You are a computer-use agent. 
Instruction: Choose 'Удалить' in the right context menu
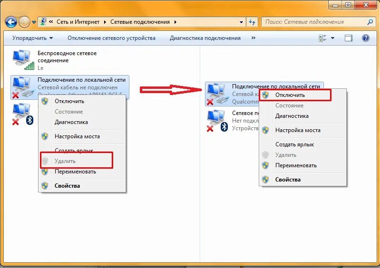tap(302, 155)
